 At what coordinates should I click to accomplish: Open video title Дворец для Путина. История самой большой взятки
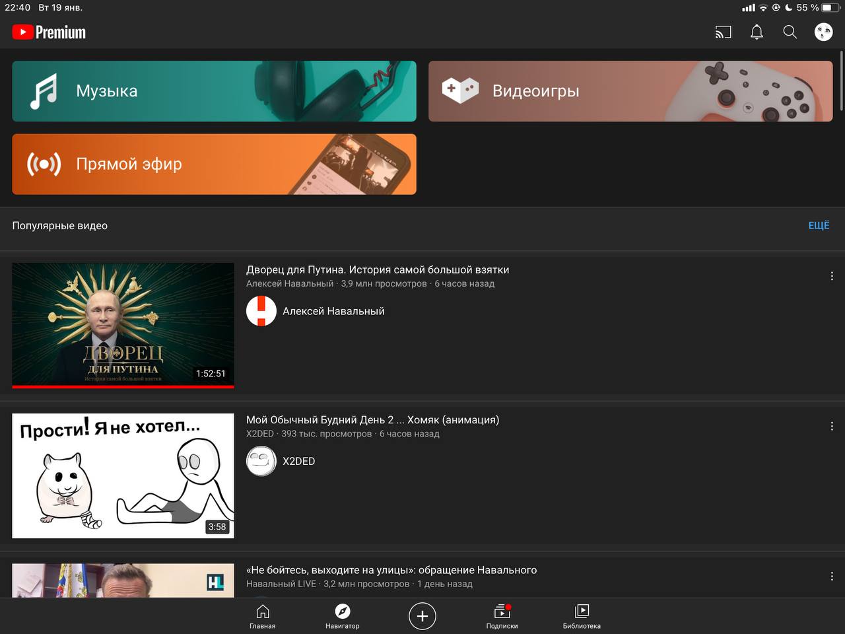coord(378,269)
